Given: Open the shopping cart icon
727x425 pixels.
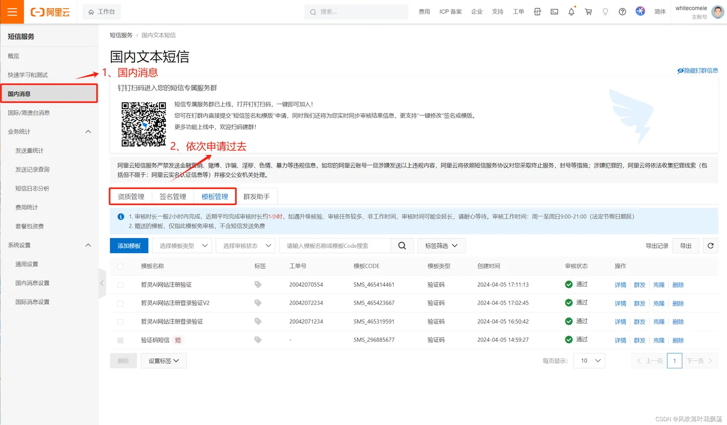Looking at the screenshot, I should pos(588,11).
